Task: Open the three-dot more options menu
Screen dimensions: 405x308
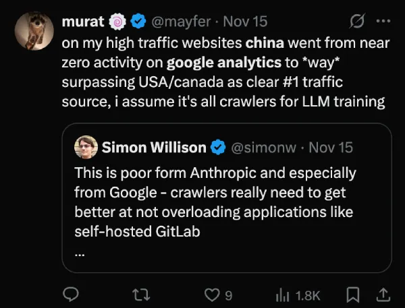Action: pyautogui.click(x=383, y=21)
